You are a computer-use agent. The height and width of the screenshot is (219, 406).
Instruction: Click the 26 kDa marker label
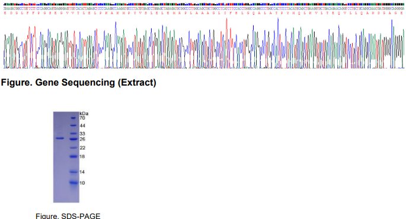click(82, 139)
